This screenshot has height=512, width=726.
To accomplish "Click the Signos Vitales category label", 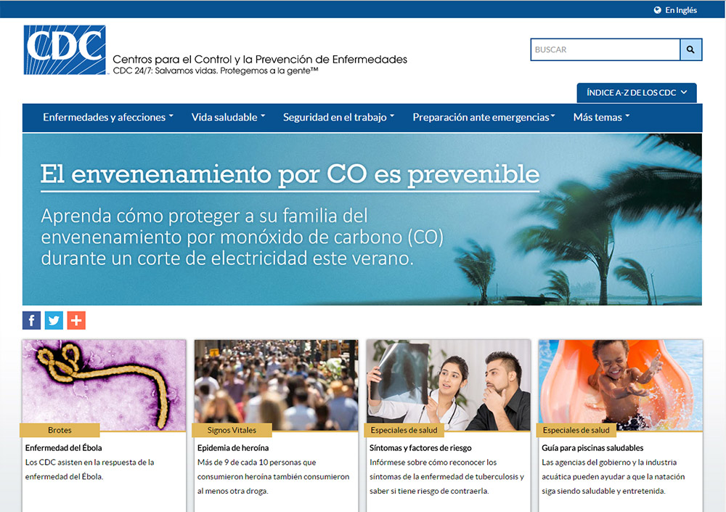I will [232, 430].
